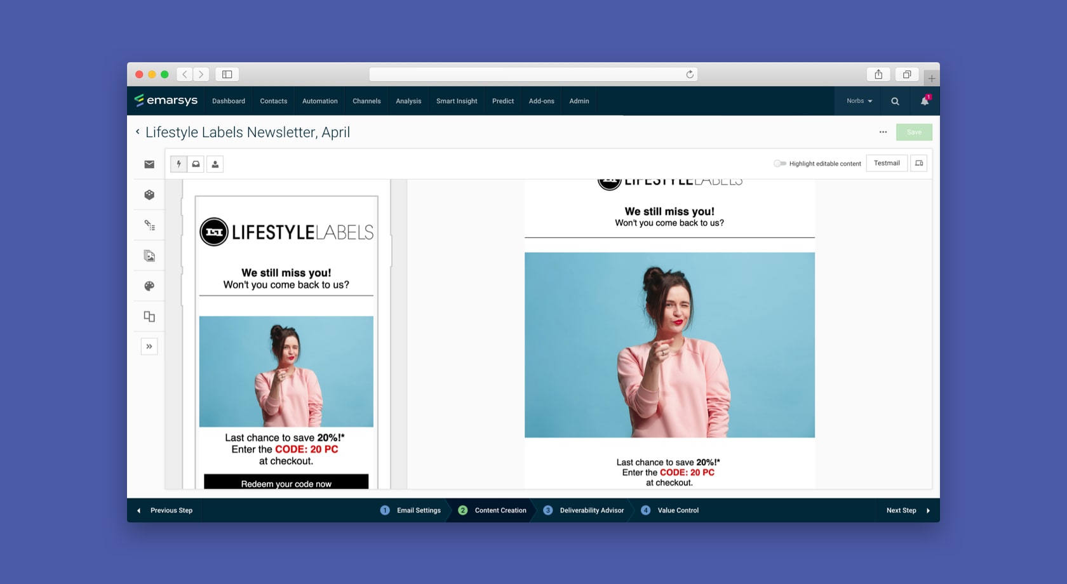This screenshot has width=1067, height=584.
Task: Open the image library sidebar panel
Action: (x=149, y=256)
